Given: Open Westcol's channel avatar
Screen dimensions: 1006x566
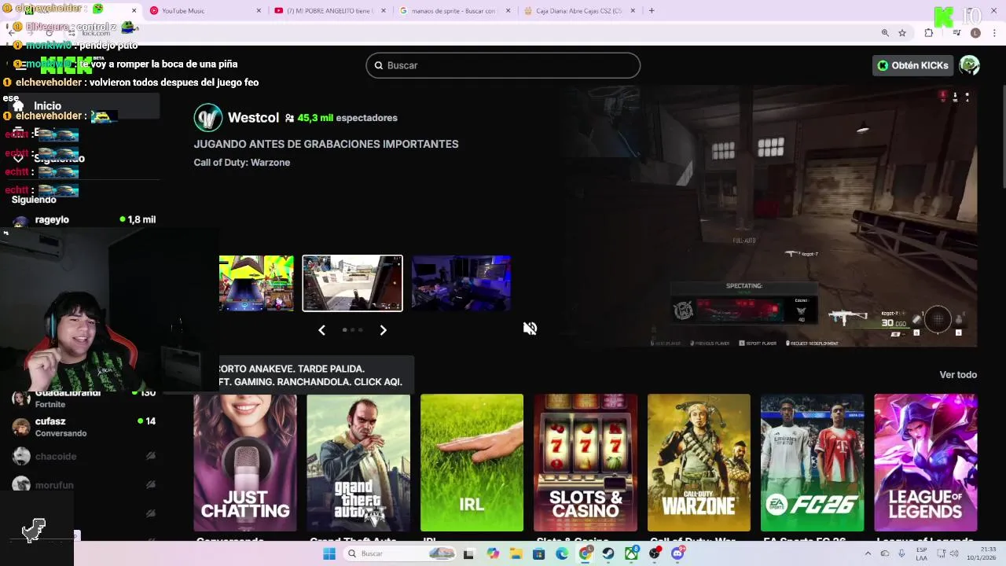Looking at the screenshot, I should pyautogui.click(x=208, y=118).
